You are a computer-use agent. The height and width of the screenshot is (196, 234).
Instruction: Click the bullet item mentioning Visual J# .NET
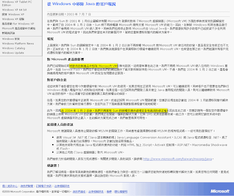pyautogui.click(x=142, y=139)
